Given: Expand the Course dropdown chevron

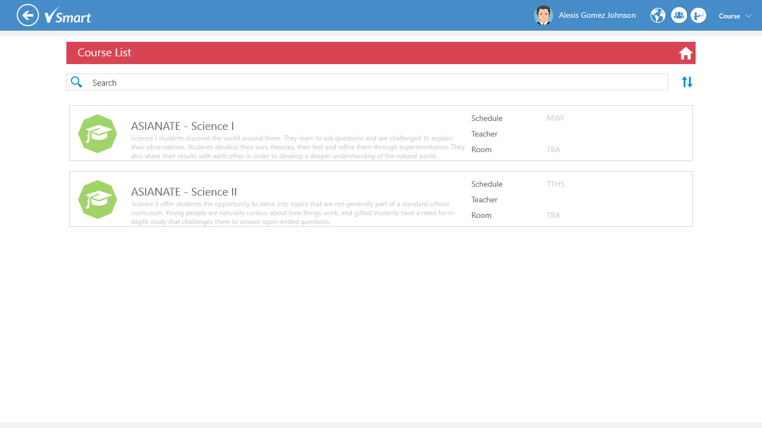Looking at the screenshot, I should 749,16.
